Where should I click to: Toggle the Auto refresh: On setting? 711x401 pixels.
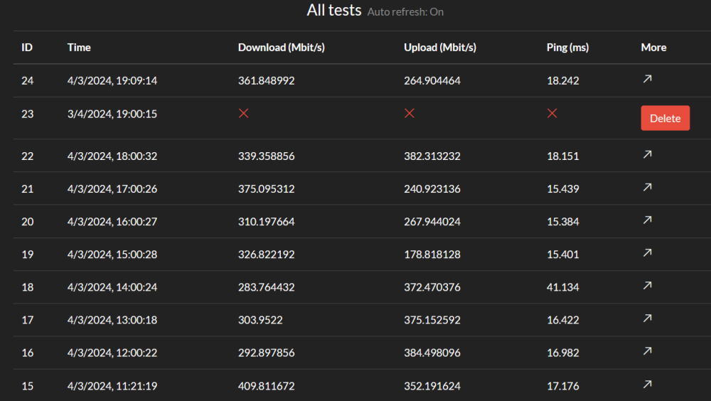405,12
